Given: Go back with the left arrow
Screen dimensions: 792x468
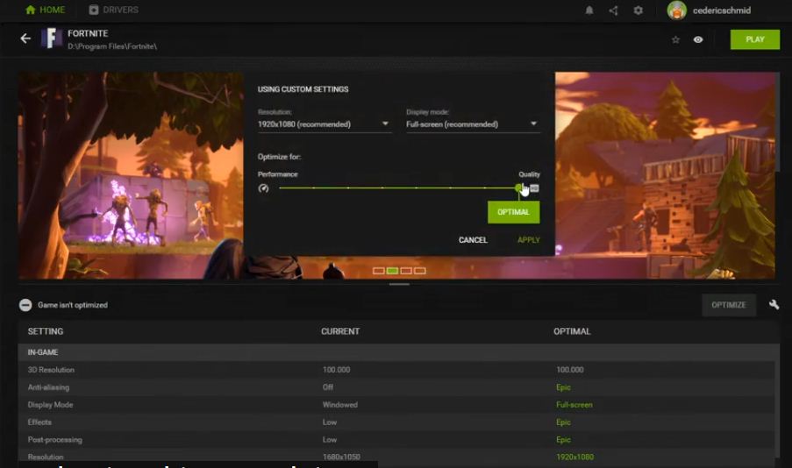Looking at the screenshot, I should [x=25, y=39].
